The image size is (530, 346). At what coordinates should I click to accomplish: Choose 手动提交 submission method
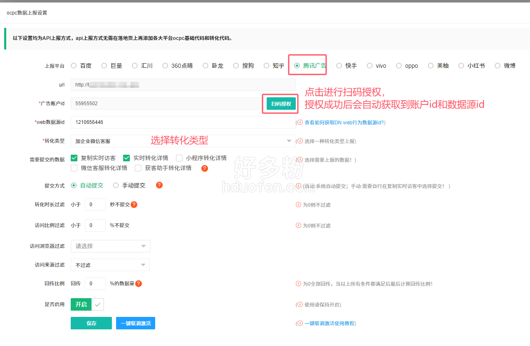pos(116,185)
